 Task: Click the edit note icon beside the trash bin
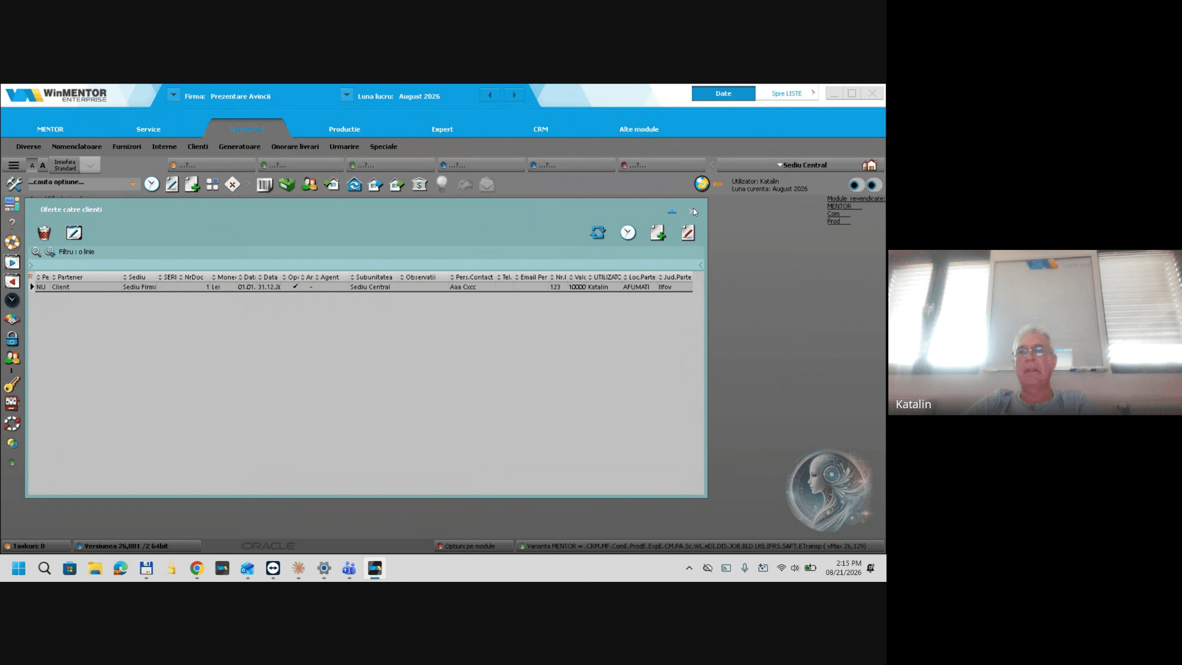74,233
